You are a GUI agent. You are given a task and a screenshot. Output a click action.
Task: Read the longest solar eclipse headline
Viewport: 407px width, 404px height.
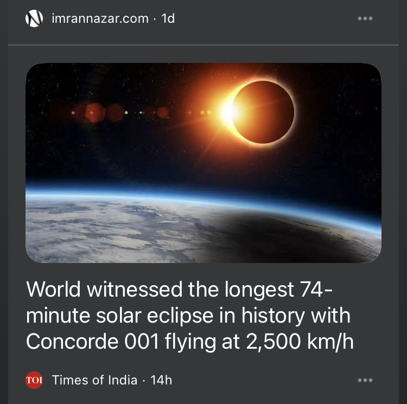[x=188, y=316]
